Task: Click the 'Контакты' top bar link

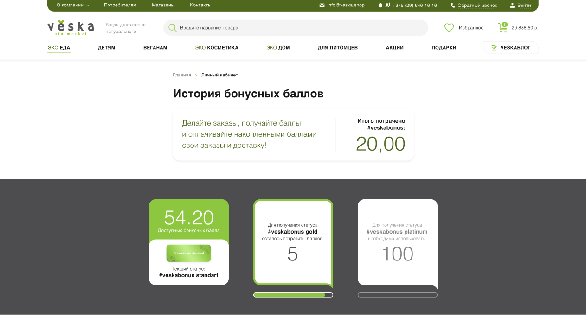Action: [x=200, y=6]
